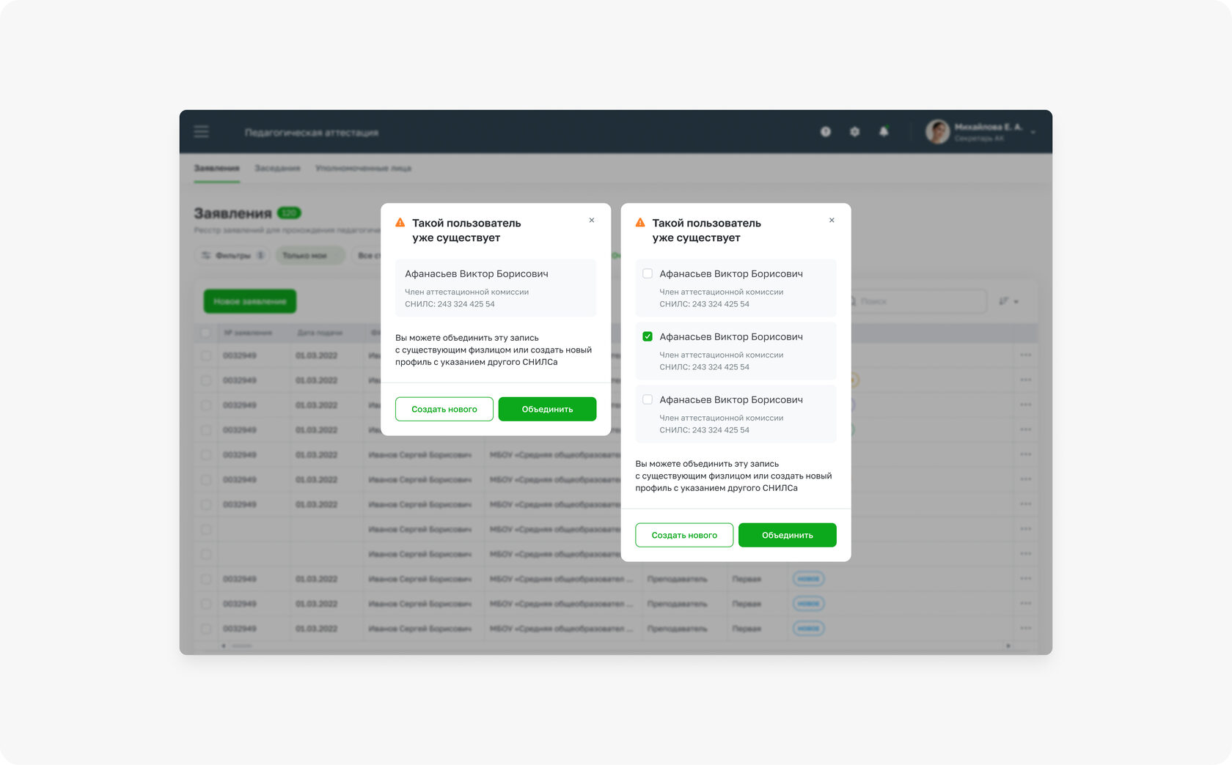This screenshot has height=765, width=1232.
Task: Click the "Создать нового" button in left dialog
Action: [x=444, y=409]
